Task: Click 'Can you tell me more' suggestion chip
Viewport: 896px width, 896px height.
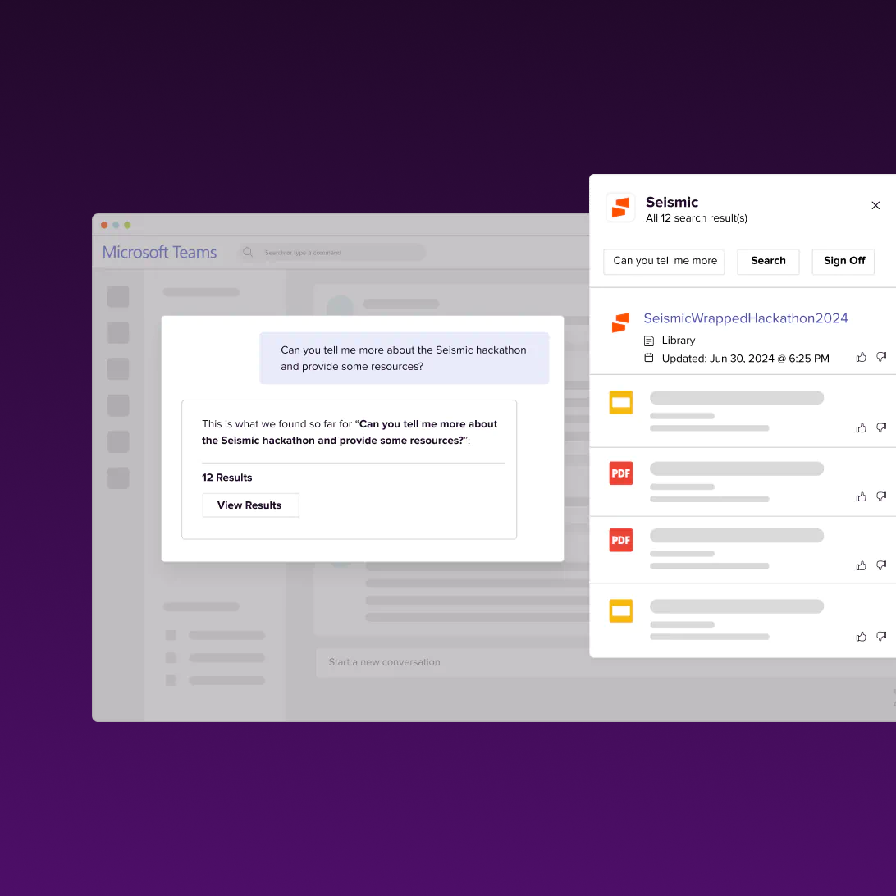Action: pyautogui.click(x=664, y=262)
